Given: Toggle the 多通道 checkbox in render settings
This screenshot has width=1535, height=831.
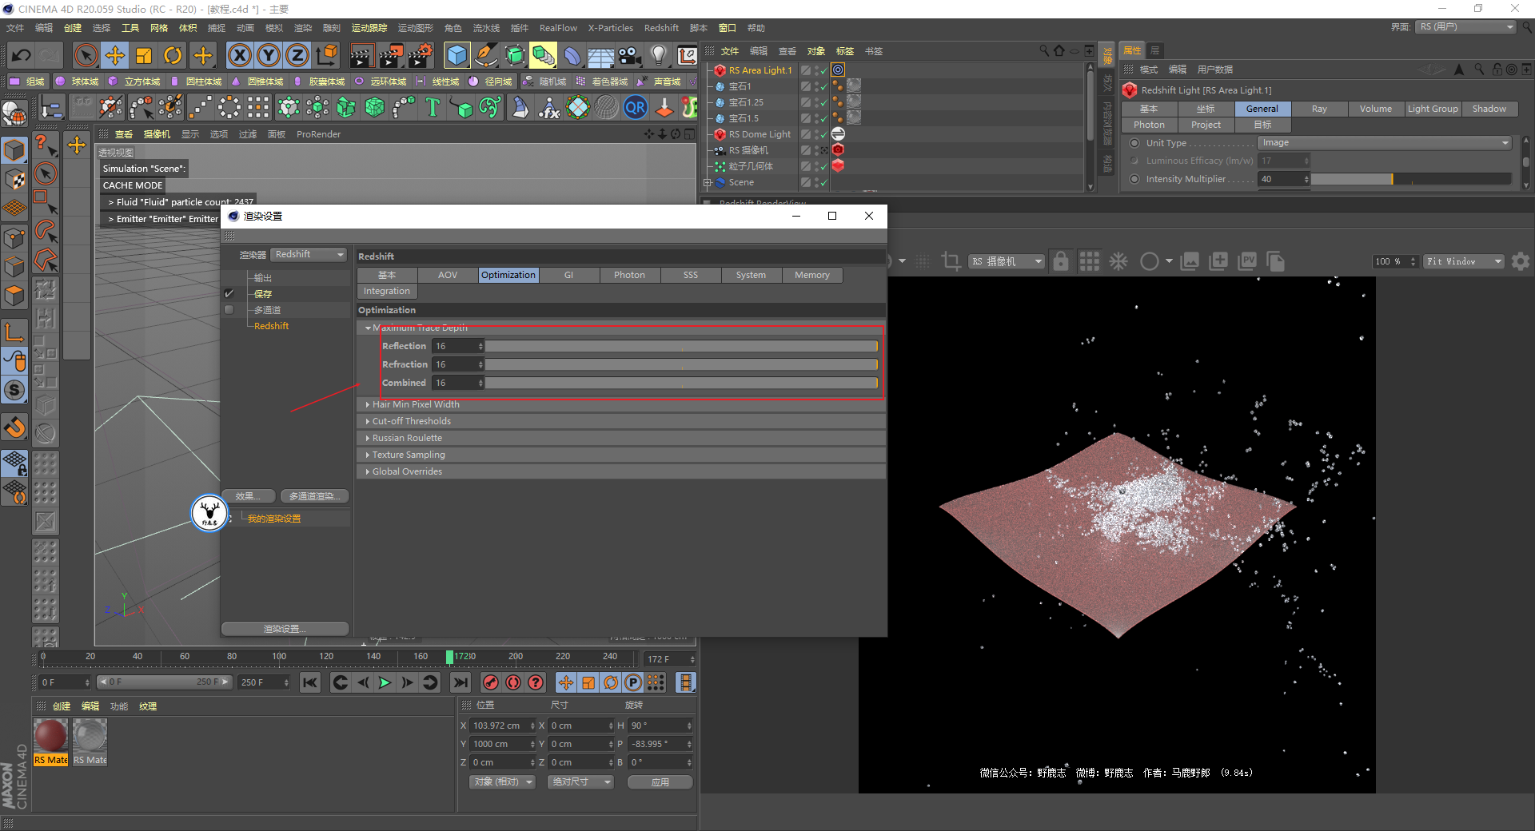Looking at the screenshot, I should coord(229,310).
